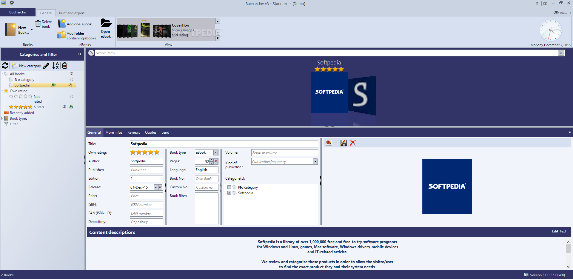Select the Filter tree item

[14, 124]
